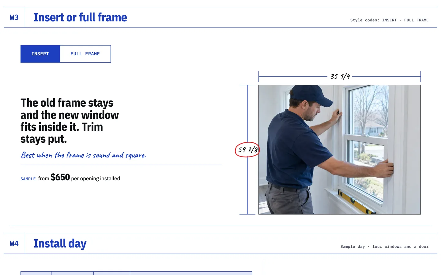Click the handwritten note about sound frames
The height and width of the screenshot is (275, 441).
point(83,155)
